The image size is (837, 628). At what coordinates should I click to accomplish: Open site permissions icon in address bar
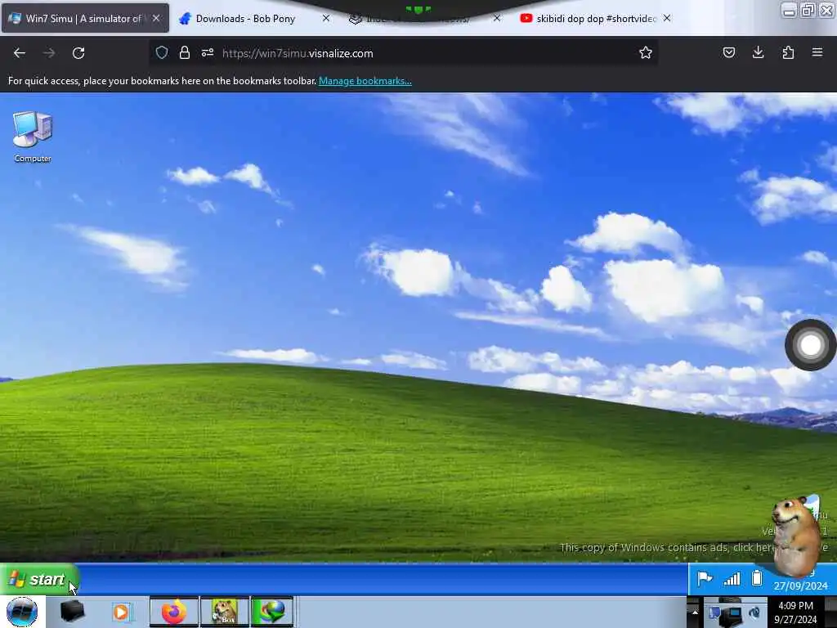208,52
